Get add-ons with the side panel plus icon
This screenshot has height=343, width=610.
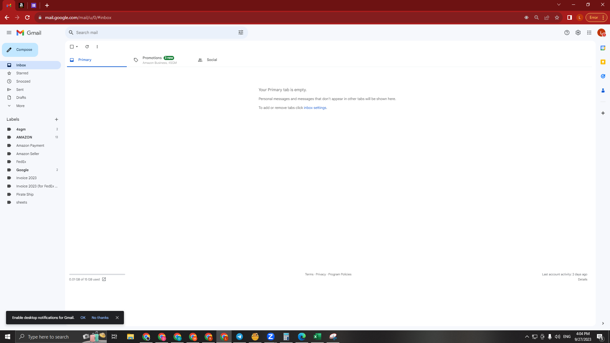click(x=603, y=113)
